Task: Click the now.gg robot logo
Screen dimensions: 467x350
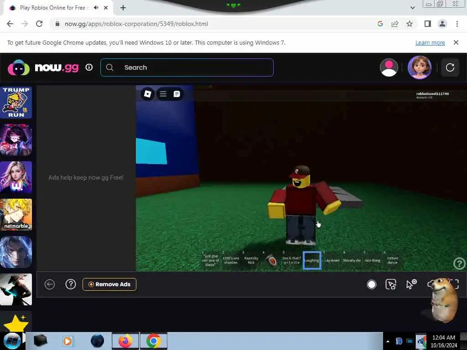Action: [x=18, y=67]
